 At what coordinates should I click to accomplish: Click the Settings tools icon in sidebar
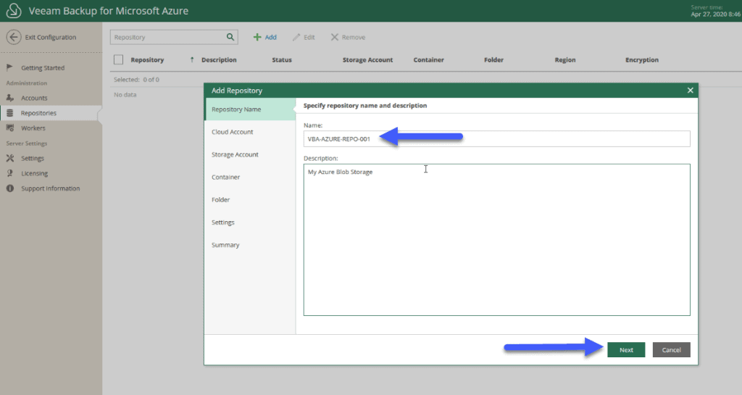[10, 158]
